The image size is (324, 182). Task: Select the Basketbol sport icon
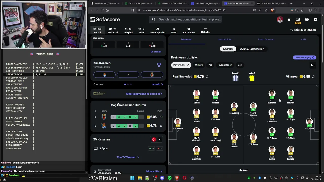coord(113,31)
